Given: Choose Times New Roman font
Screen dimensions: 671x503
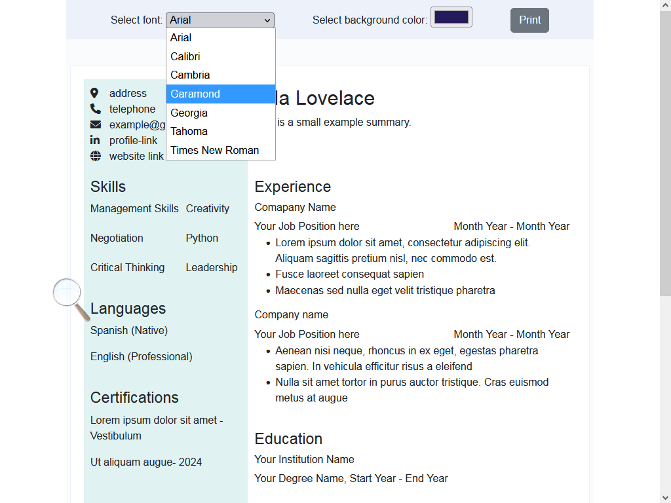Looking at the screenshot, I should pyautogui.click(x=221, y=150).
